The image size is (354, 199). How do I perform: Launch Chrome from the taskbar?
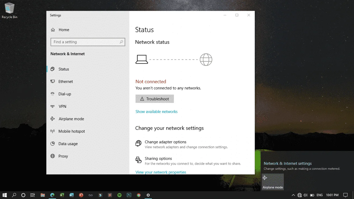tap(139, 195)
